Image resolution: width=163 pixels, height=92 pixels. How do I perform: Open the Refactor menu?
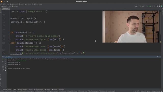(21, 4)
